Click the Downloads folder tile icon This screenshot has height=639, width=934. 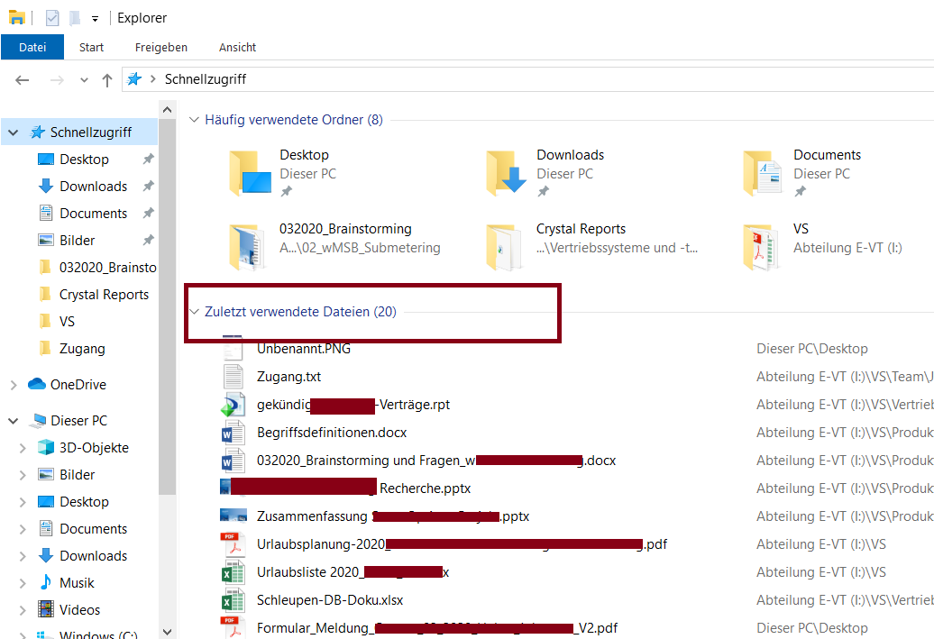click(x=507, y=173)
